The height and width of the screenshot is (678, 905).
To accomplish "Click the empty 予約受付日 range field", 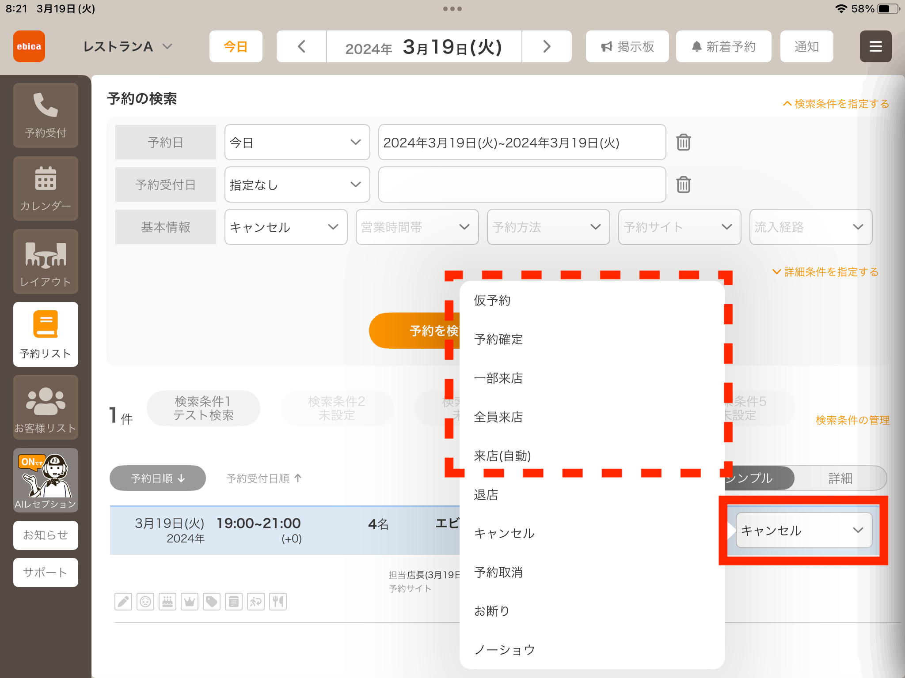I will coord(522,185).
